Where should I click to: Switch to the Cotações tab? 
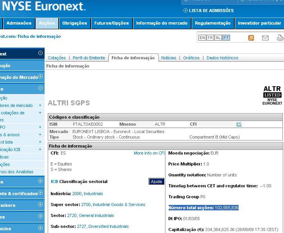point(57,58)
